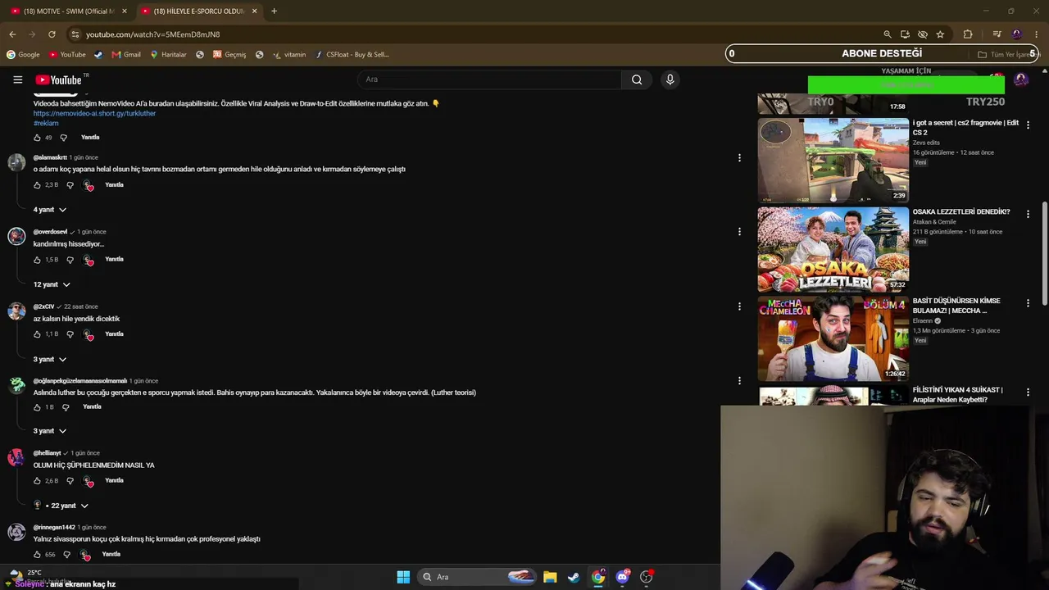This screenshot has width=1049, height=590.
Task: Like the OLUM HİÇ ŞÜPHELENMEDİM comment
Action: [37, 481]
